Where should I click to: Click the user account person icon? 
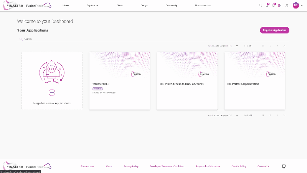click(x=287, y=5)
